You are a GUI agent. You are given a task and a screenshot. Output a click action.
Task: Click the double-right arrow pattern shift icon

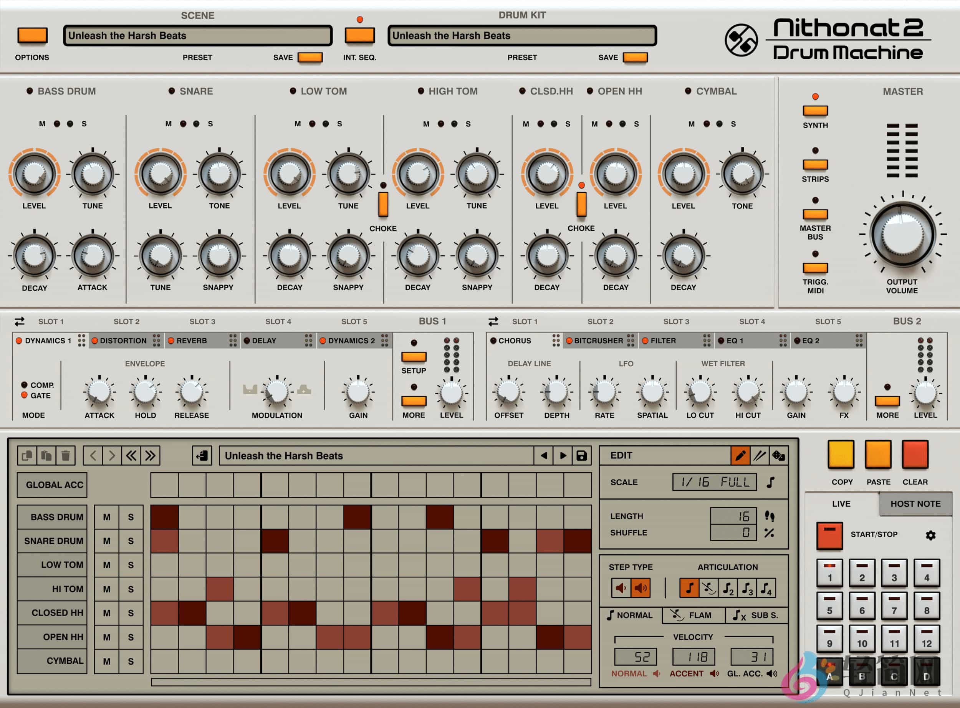click(150, 456)
